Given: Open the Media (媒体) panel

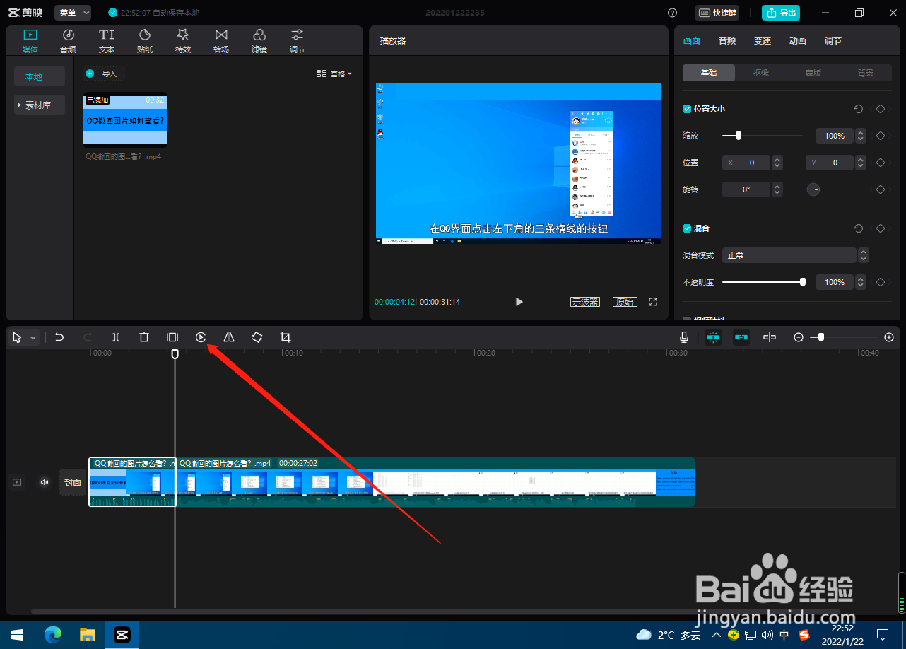Looking at the screenshot, I should click(x=30, y=41).
